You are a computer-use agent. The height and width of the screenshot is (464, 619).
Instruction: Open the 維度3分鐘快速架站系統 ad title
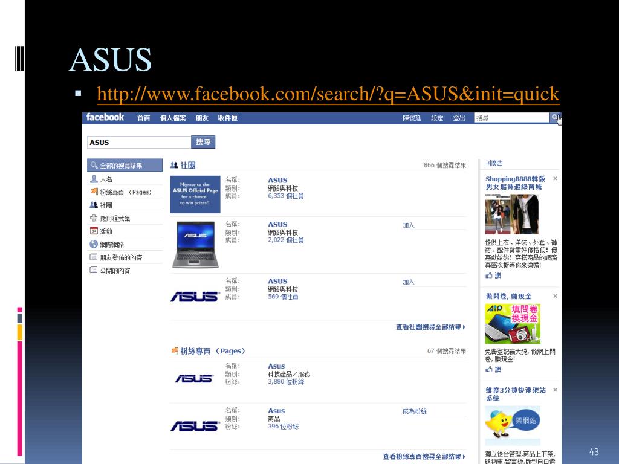tap(516, 394)
